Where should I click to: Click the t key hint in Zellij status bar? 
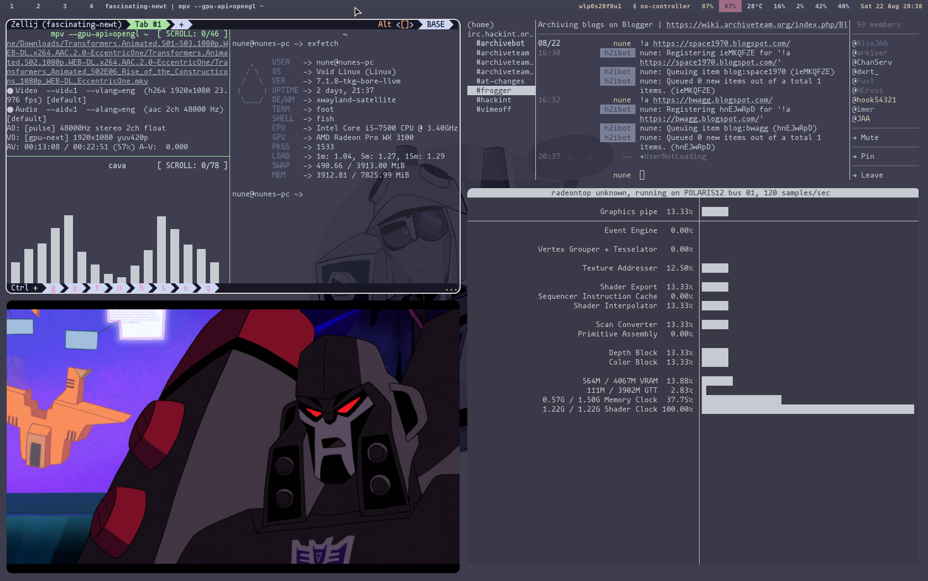click(97, 288)
